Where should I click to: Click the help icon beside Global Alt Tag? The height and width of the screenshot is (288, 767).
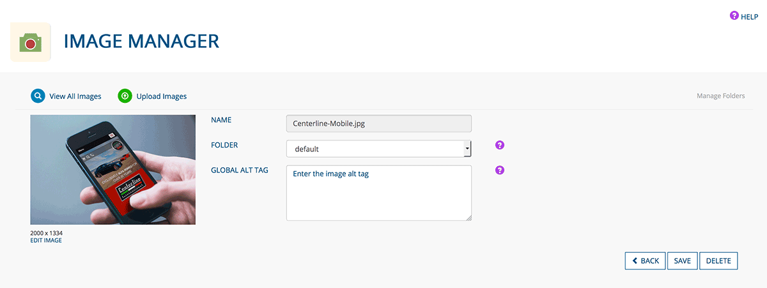point(500,171)
